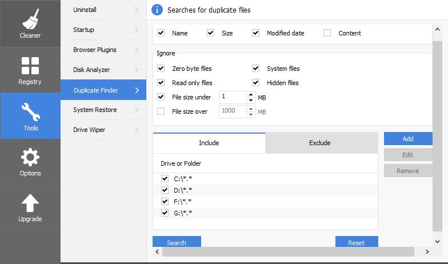Click the blue info icon
The width and height of the screenshot is (448, 264).
coord(157,10)
